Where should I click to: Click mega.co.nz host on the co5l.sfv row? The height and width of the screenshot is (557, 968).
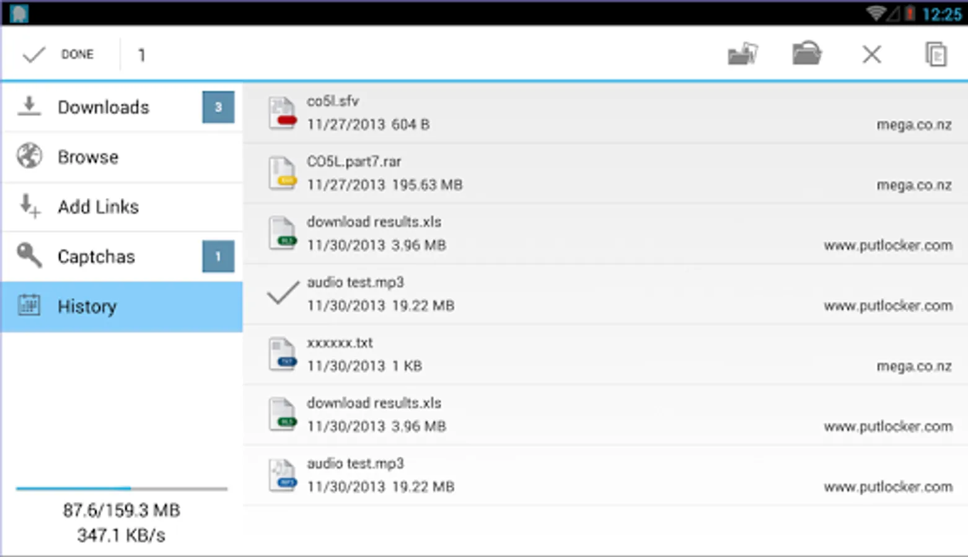(914, 125)
